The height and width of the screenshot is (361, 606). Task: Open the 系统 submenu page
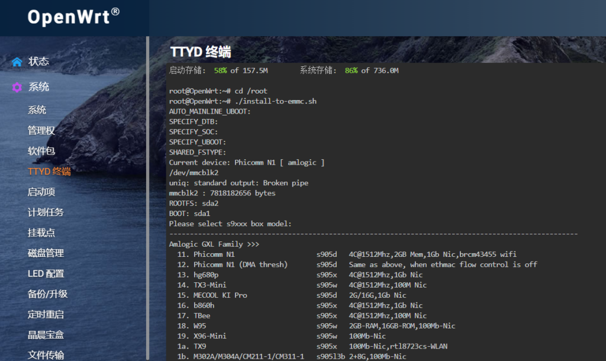36,109
